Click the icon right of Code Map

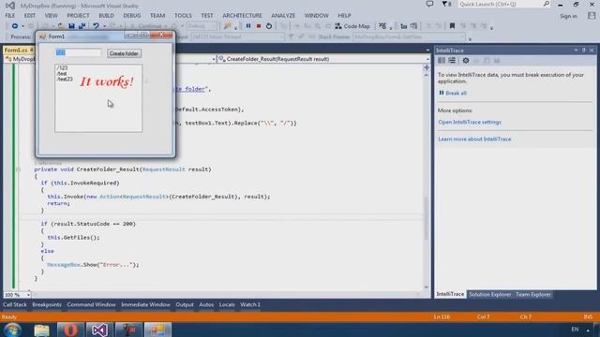pyautogui.click(x=382, y=26)
